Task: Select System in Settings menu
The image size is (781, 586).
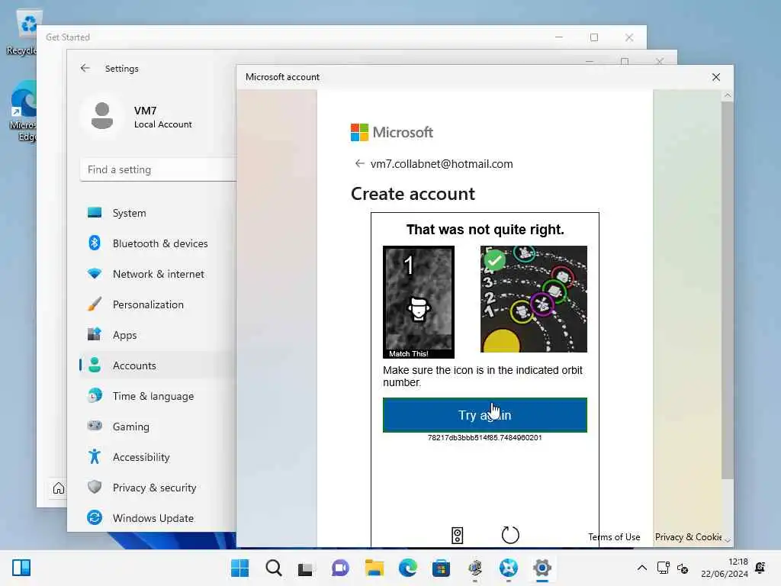Action: coord(130,213)
